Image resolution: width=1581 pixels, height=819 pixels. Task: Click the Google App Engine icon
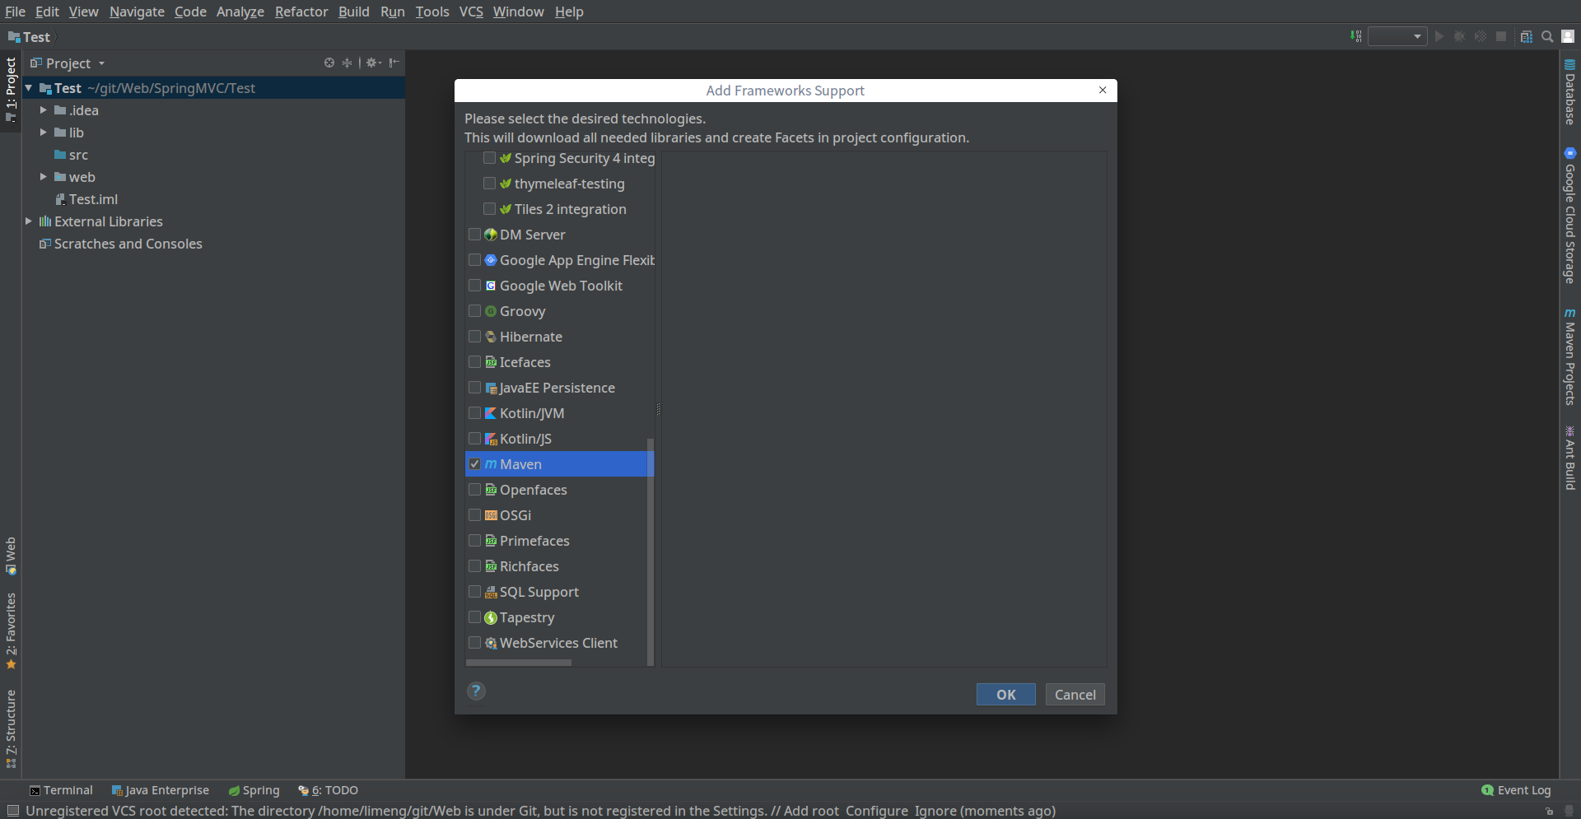pos(491,260)
